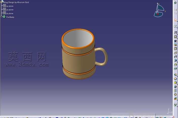Screen dimensions: 178x118
Task: Select the Draft Angle tool
Action: [x=175, y=83]
